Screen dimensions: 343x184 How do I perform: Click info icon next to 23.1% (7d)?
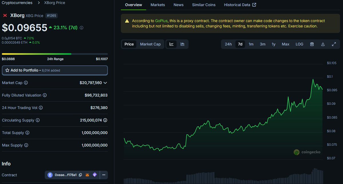pyautogui.click(x=81, y=28)
